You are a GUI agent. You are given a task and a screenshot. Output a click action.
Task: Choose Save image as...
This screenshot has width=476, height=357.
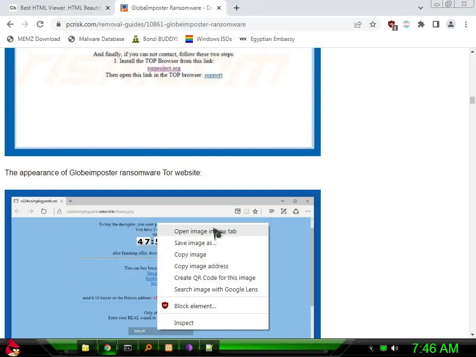coord(213,243)
